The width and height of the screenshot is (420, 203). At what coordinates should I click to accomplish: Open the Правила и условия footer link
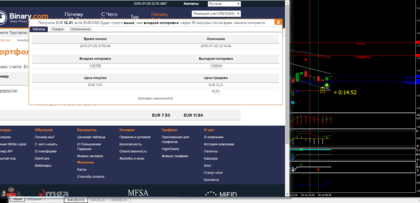coord(135,137)
